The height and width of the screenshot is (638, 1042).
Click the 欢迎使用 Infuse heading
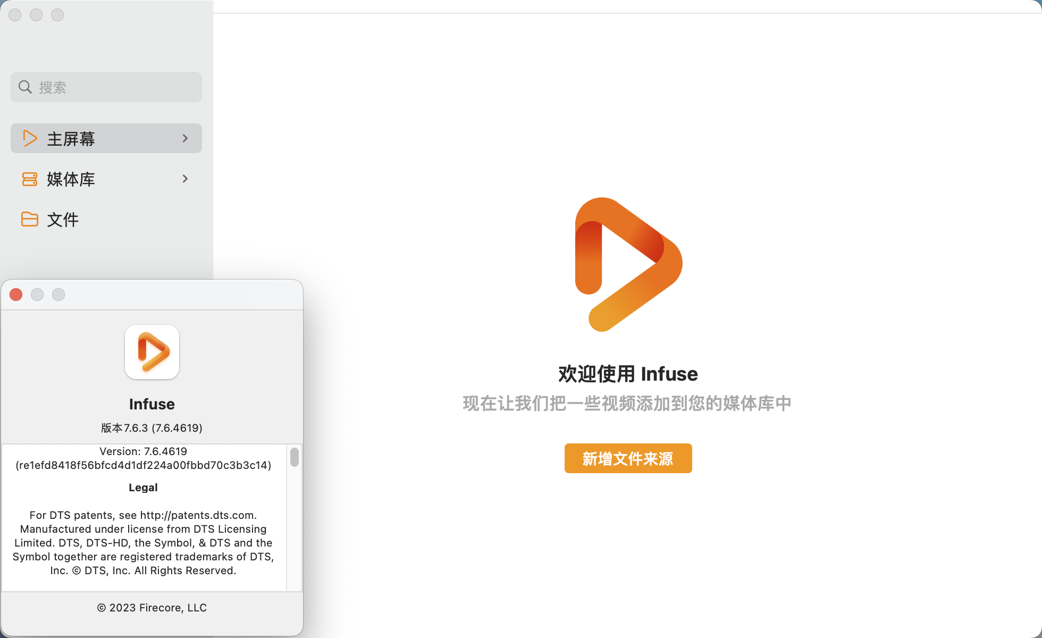628,374
